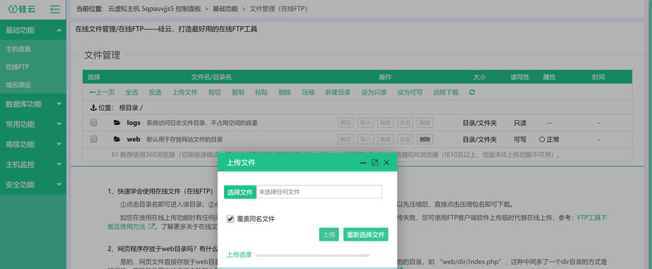
Task: Click 设为只读 in the file toolbar
Action: click(375, 92)
